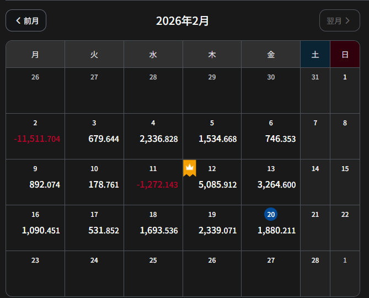Click the 日 Sunday column header
This screenshot has width=369, height=298.
[x=345, y=54]
